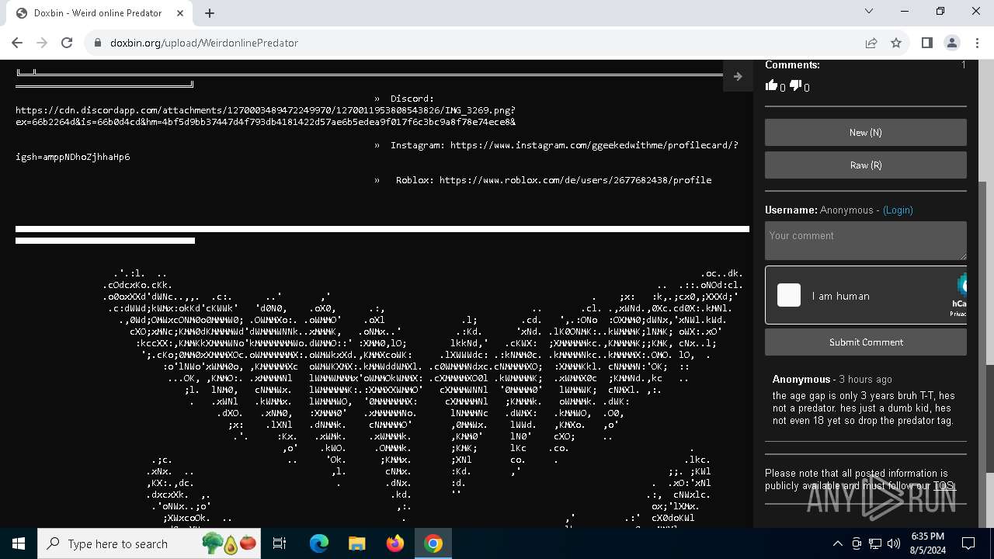Screen dimensions: 994x559
Task: Open the Chrome profile avatar
Action: point(951,43)
